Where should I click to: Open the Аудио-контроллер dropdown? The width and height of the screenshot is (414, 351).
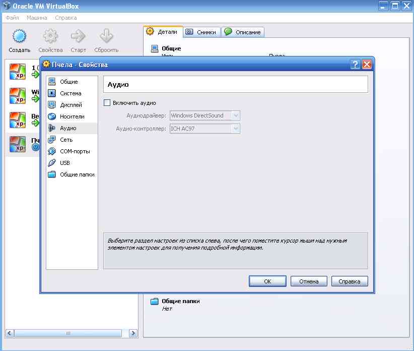click(x=205, y=129)
